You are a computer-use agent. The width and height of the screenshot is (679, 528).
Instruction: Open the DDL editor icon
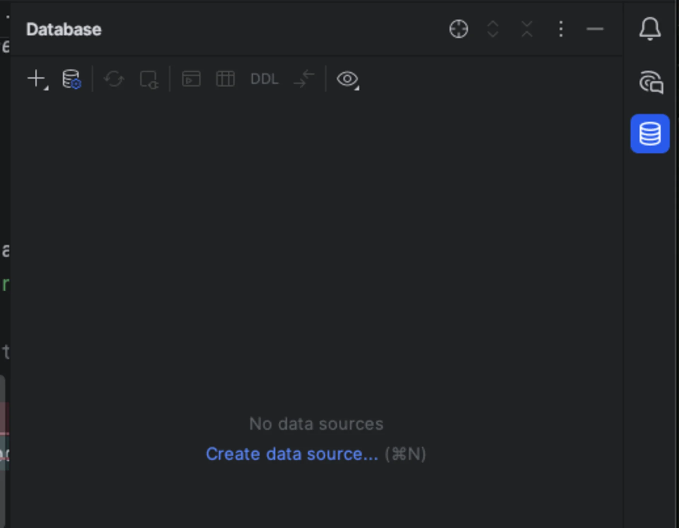point(264,78)
